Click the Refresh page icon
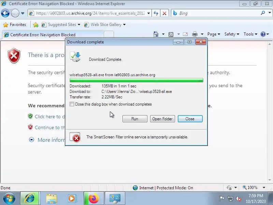 pyautogui.click(x=156, y=13)
